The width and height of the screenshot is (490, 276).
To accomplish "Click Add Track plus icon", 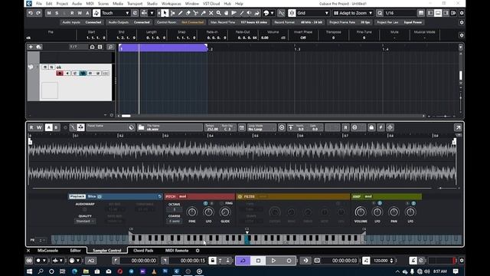I will (31, 47).
